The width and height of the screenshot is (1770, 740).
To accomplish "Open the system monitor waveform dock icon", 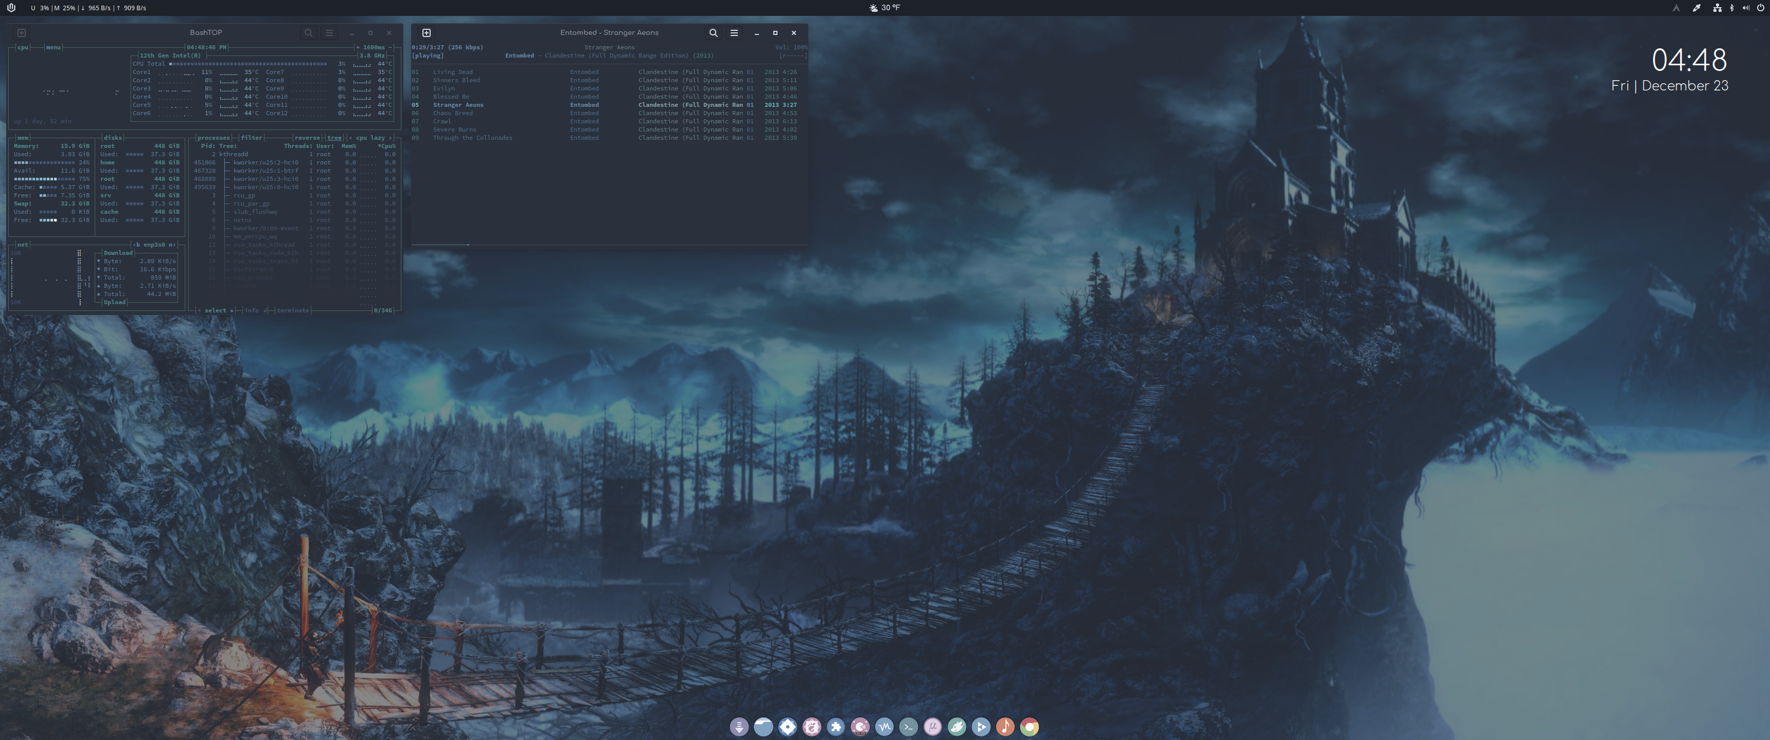I will click(884, 726).
